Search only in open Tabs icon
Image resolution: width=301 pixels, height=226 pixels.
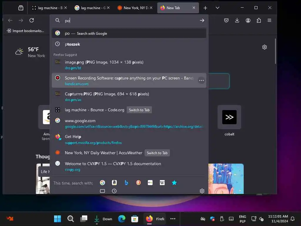102,191
